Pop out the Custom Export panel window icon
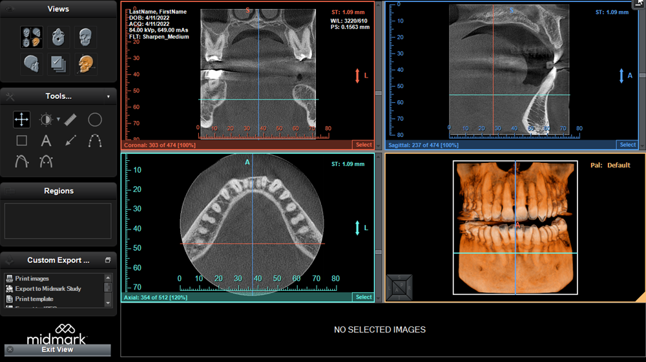646x362 pixels. 108,260
